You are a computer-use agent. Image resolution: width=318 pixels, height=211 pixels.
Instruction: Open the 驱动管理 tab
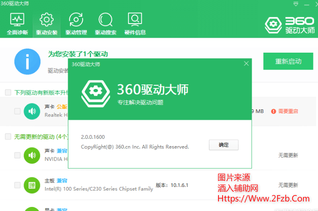pos(76,24)
